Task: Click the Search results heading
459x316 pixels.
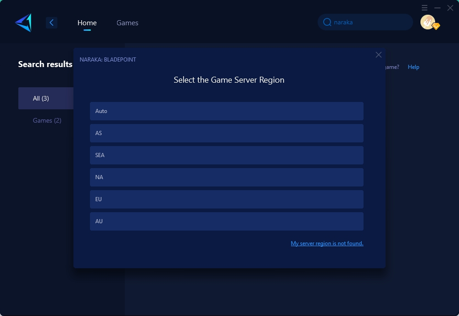Action: [45, 64]
